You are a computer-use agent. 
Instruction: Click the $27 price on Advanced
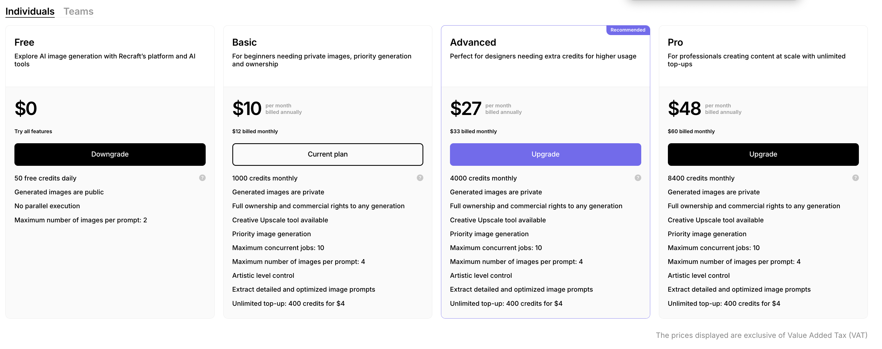point(466,108)
